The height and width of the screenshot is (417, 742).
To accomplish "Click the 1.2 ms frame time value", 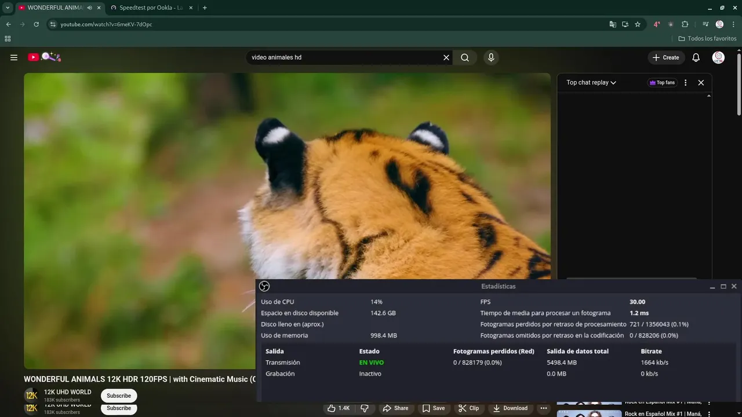I will [639, 313].
